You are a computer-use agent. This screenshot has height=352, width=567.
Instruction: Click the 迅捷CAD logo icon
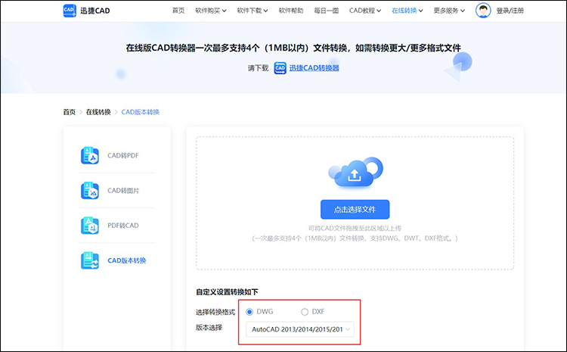[70, 11]
